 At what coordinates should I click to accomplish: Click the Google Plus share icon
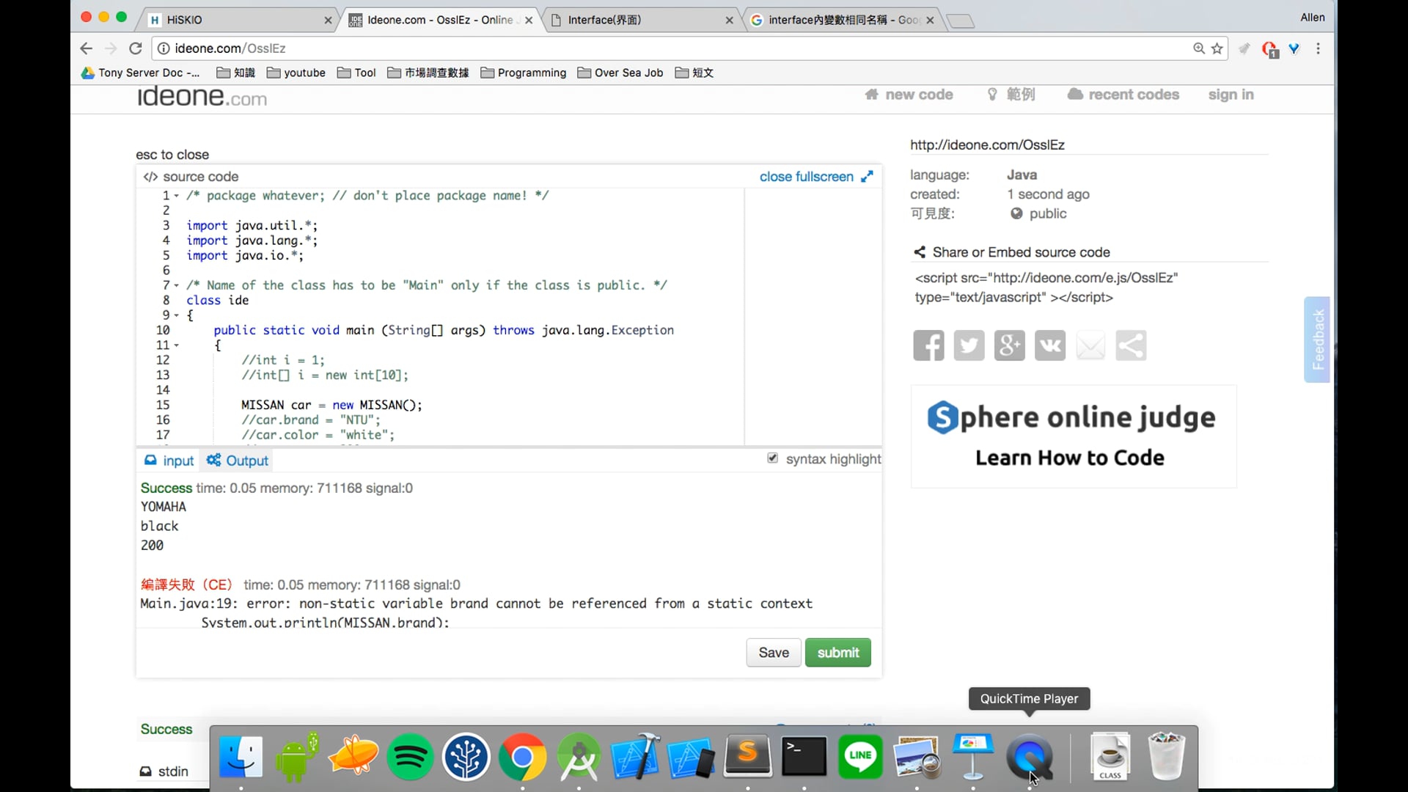[1009, 345]
